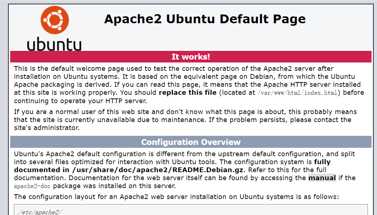
Task: Click the "Apache2 Ubuntu Default Page" title
Action: coord(205,19)
